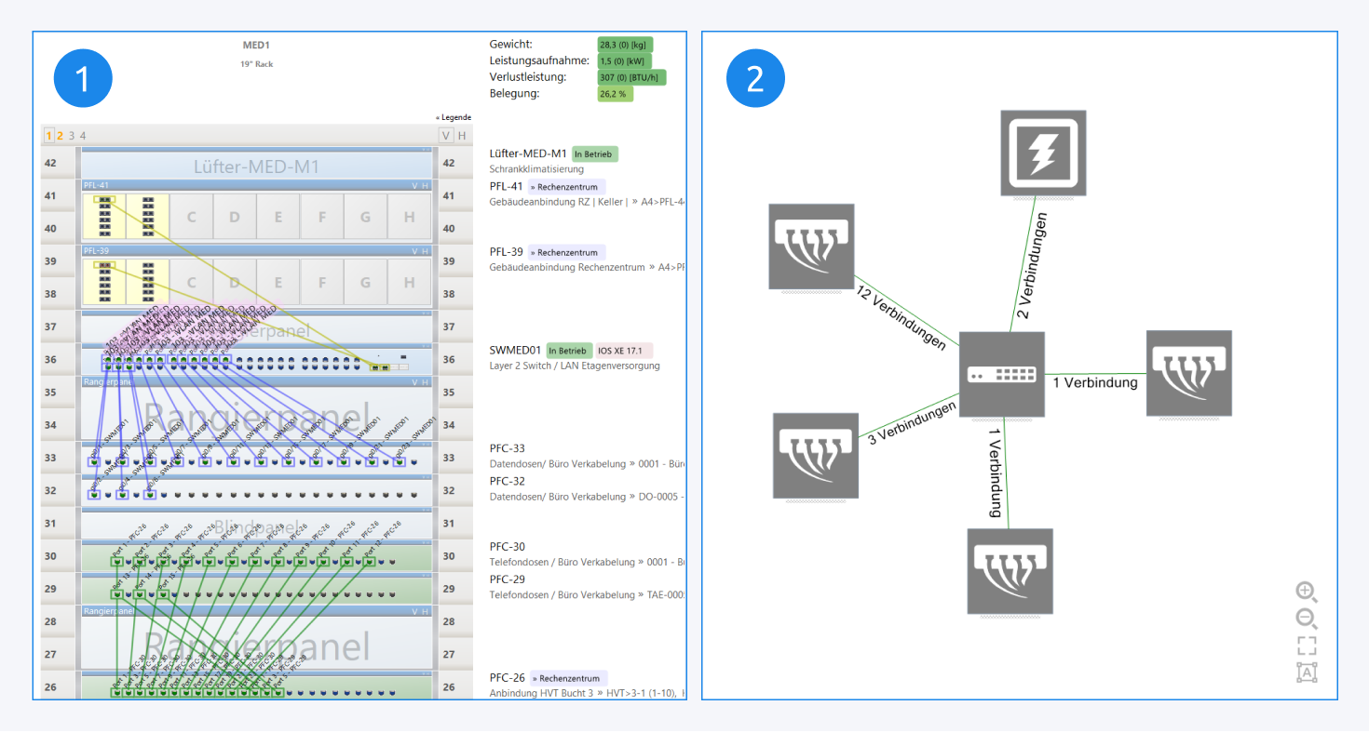Fit the diagram to the view
The height and width of the screenshot is (732, 1369).
click(x=1306, y=645)
